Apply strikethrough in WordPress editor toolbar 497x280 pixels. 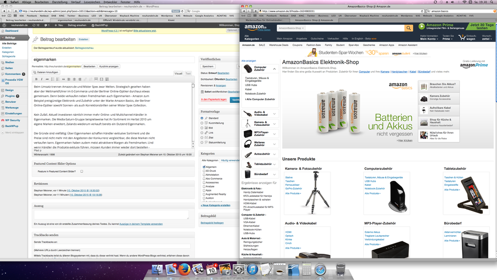47,79
